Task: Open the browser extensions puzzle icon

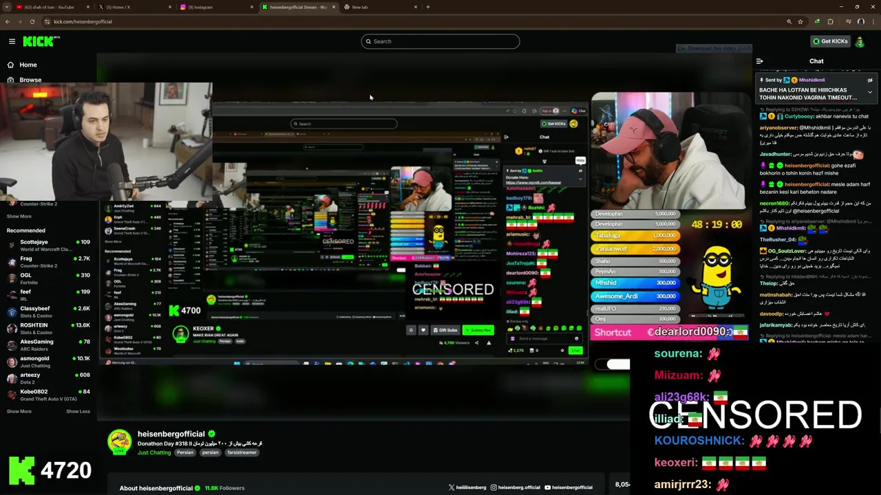Action: [830, 21]
